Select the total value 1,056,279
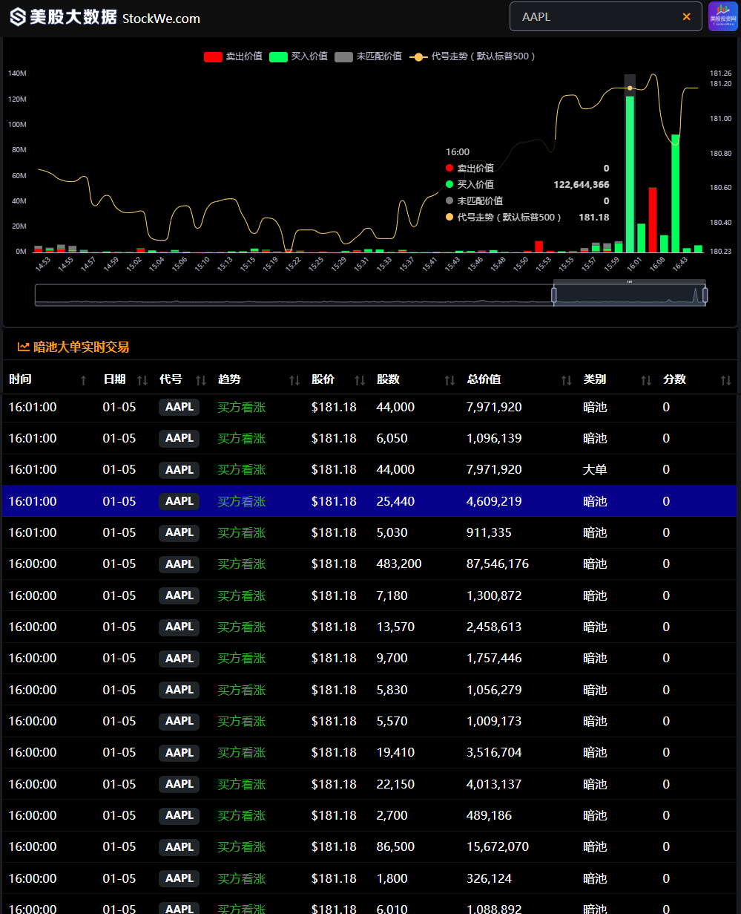Viewport: 741px width, 914px height. tap(494, 690)
